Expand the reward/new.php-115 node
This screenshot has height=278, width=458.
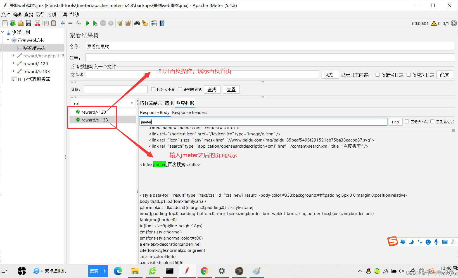13,55
